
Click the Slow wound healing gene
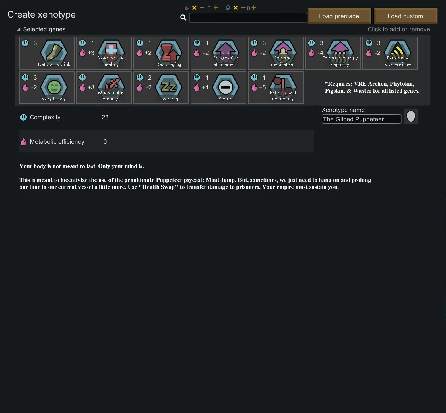tap(104, 53)
